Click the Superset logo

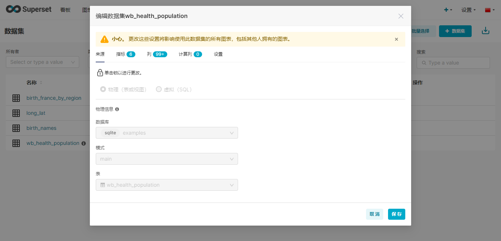29,10
